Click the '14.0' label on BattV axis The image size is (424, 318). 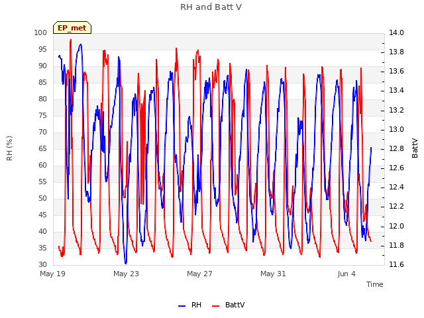coord(396,32)
